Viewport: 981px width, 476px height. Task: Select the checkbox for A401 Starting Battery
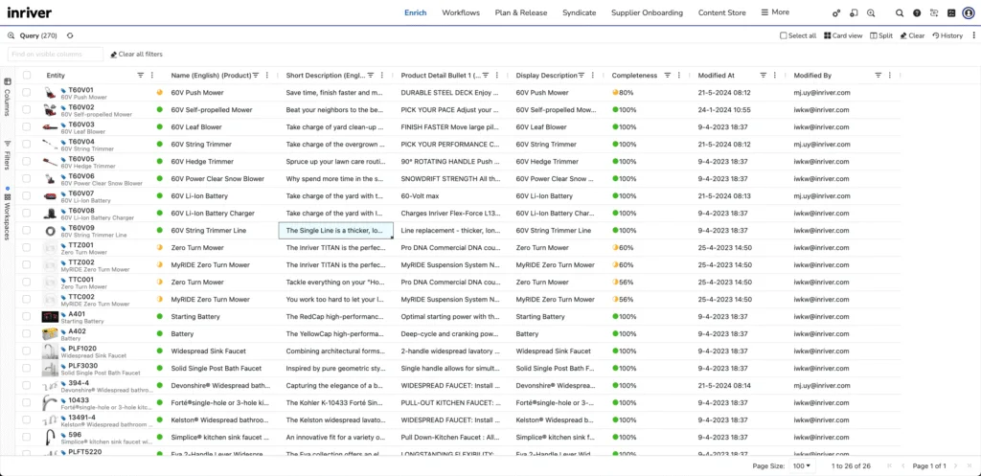click(27, 317)
